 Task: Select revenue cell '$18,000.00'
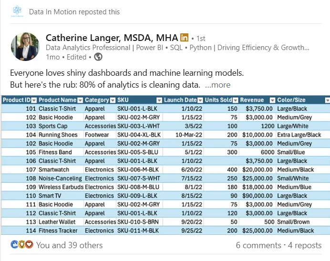(258, 187)
